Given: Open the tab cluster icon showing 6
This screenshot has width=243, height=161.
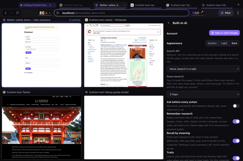Looking at the screenshot, I should coord(45,13).
